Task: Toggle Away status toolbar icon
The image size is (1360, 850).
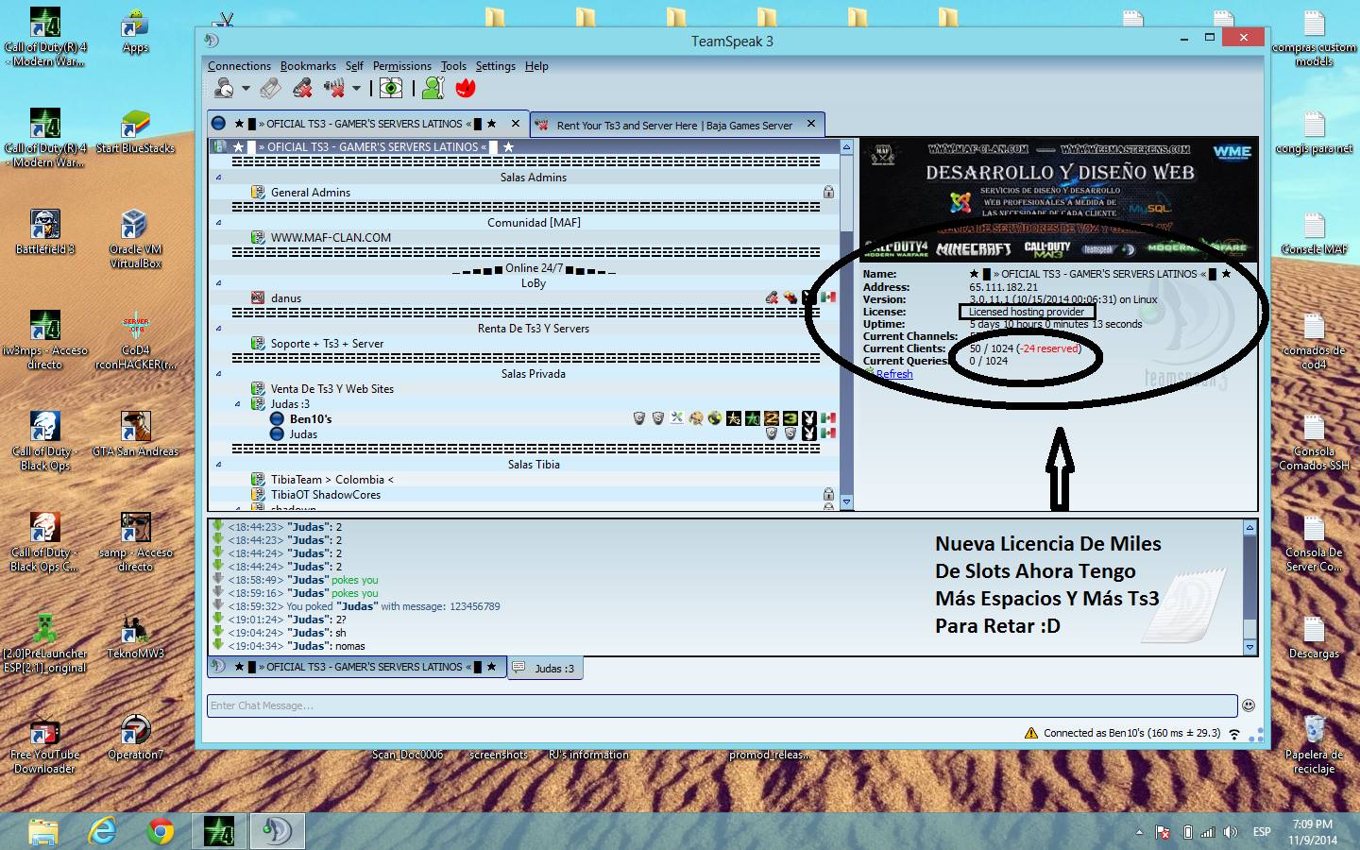Action: click(x=334, y=89)
